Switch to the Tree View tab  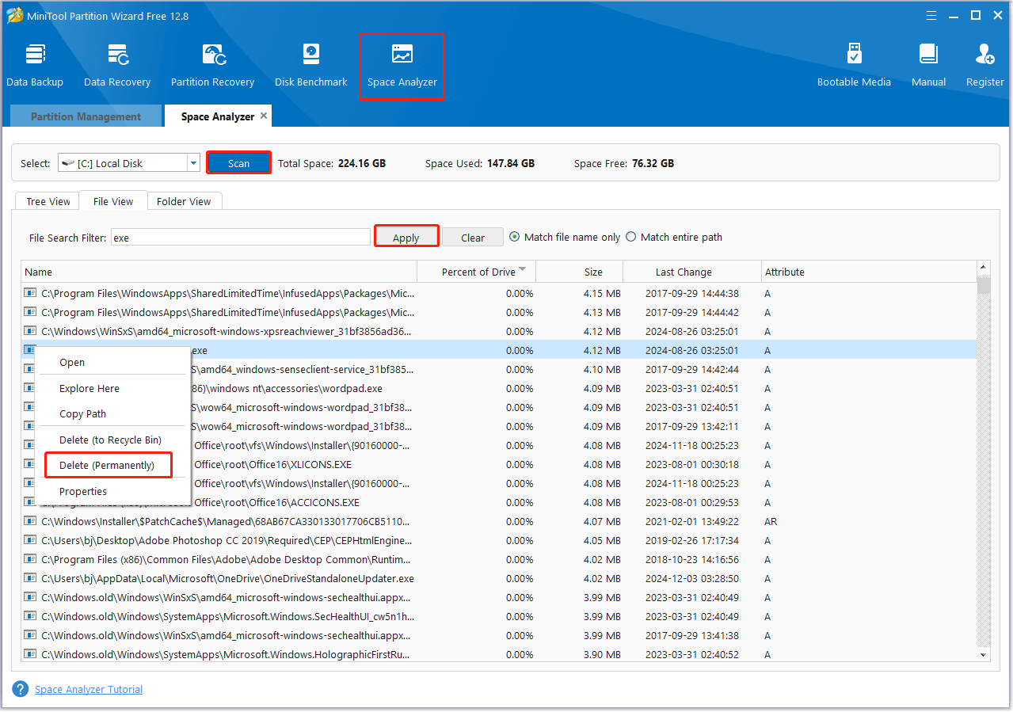click(48, 201)
